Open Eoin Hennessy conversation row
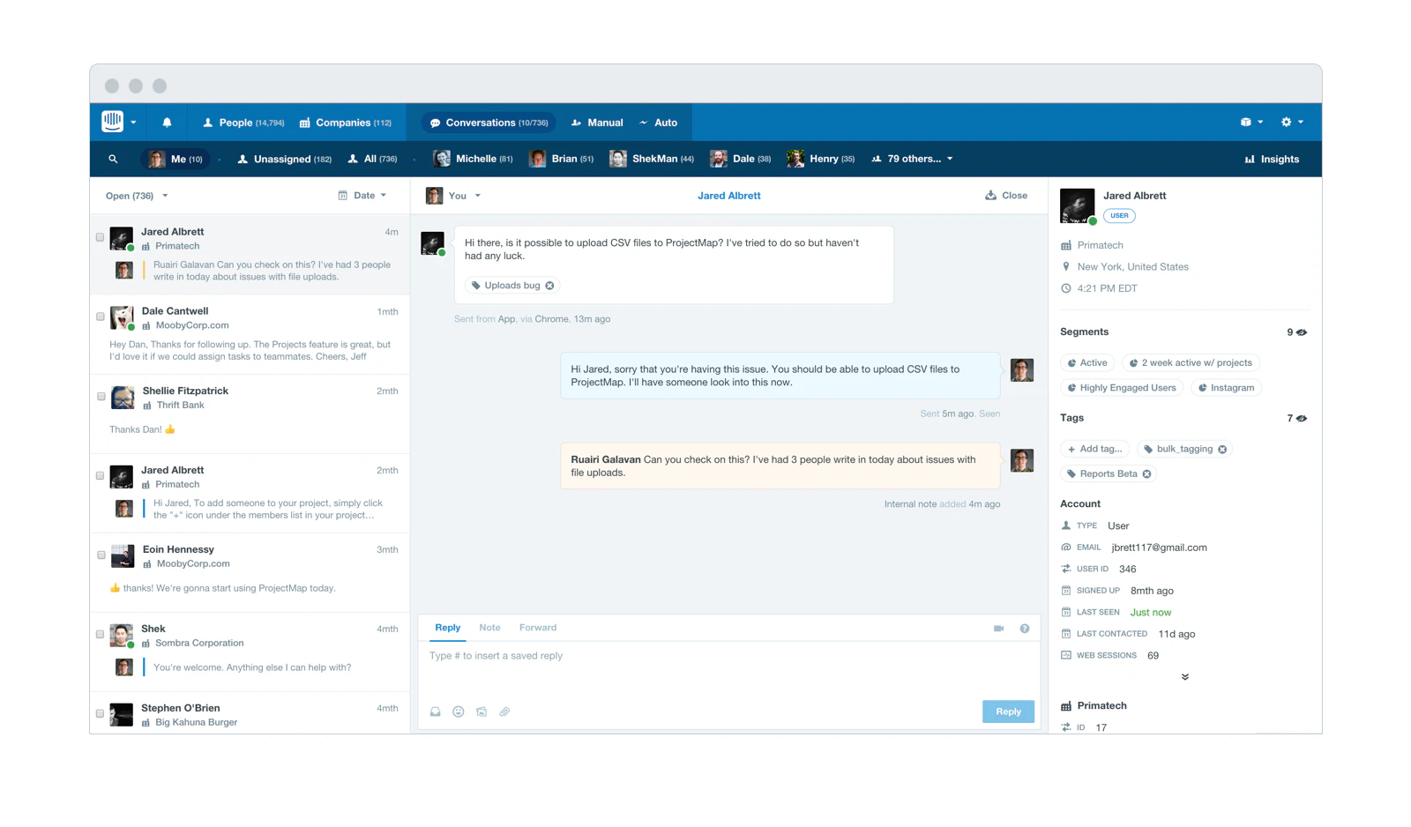Viewport: 1411px width, 827px height. [x=250, y=572]
